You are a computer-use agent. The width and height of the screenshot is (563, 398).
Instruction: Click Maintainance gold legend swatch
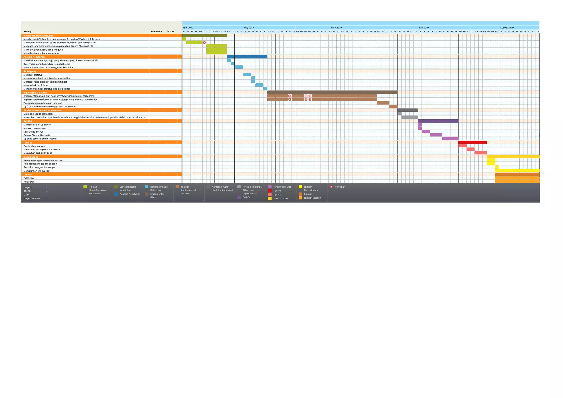coord(270,199)
